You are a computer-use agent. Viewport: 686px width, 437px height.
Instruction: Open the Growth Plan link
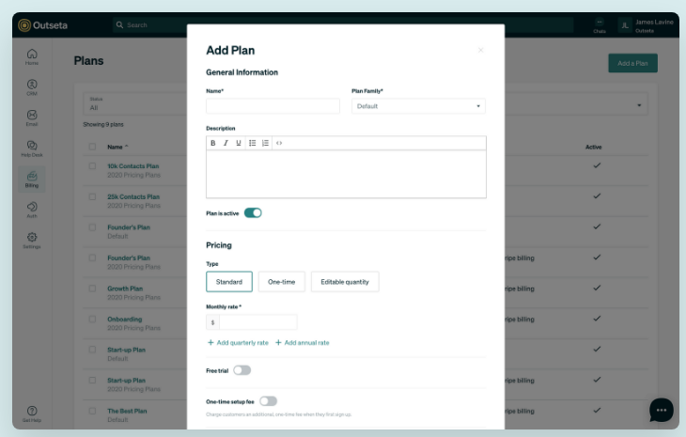pos(125,289)
